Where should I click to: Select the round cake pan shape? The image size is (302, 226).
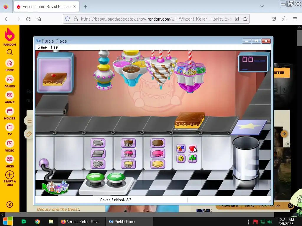coord(98,143)
